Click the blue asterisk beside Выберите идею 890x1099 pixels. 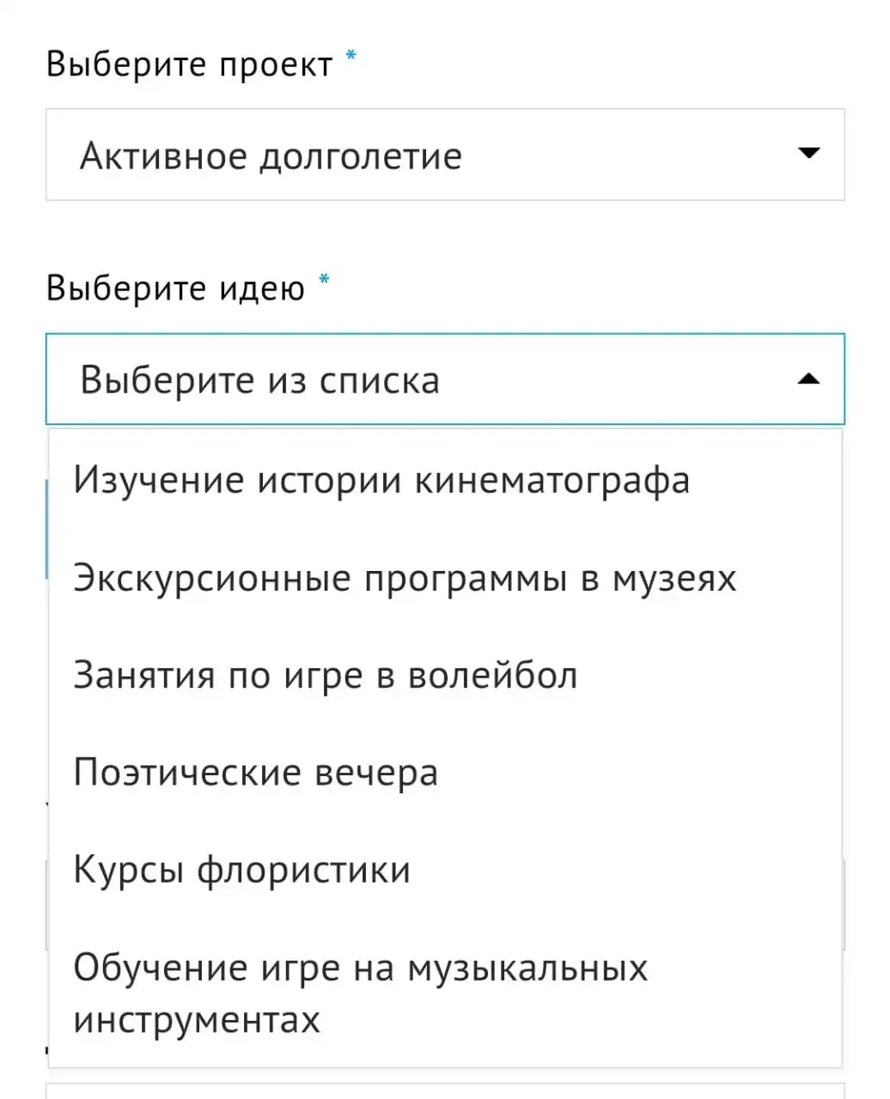pyautogui.click(x=324, y=279)
